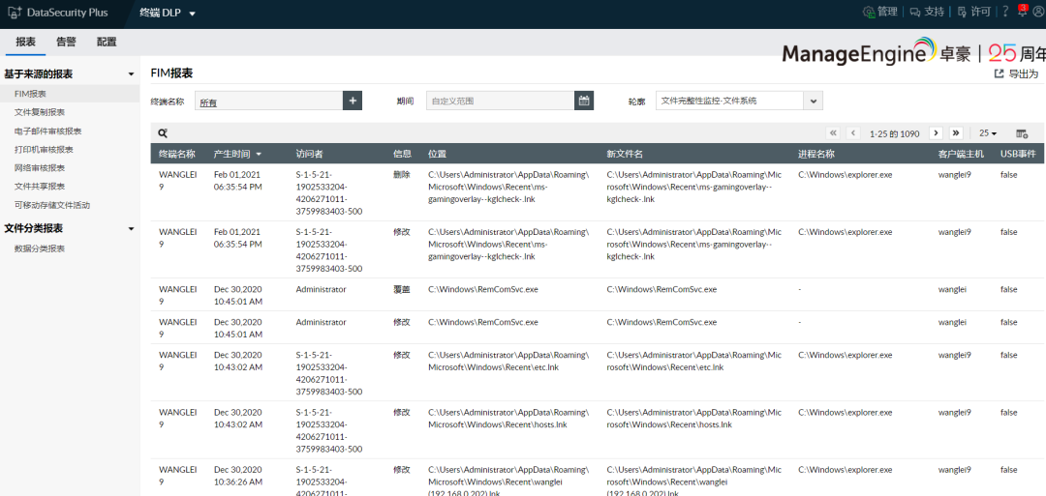Collapse 文件分类报表 section
Viewport: 1046px width, 496px height.
(x=131, y=228)
